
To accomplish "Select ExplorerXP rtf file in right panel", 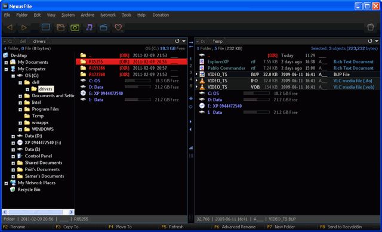I will point(288,61).
